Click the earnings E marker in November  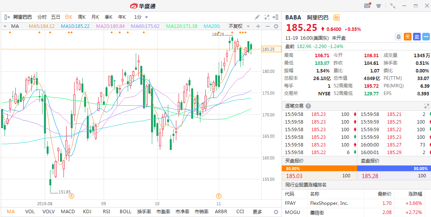point(219,196)
